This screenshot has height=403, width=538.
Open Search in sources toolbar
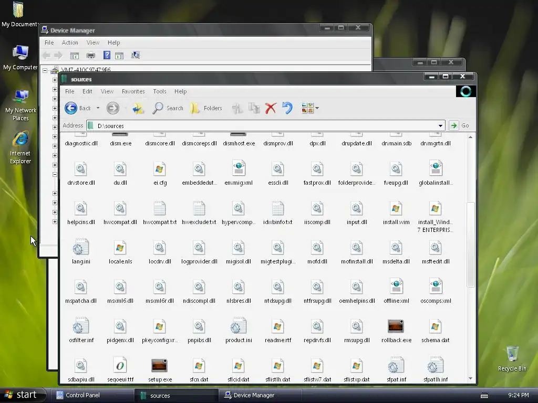pyautogui.click(x=168, y=108)
